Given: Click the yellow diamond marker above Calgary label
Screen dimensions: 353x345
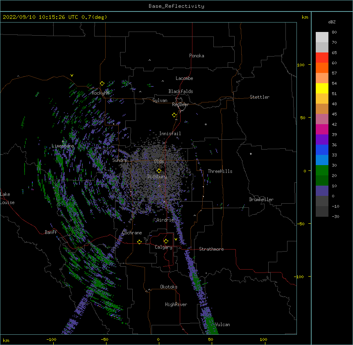Looking at the screenshot, I should coord(166,241).
